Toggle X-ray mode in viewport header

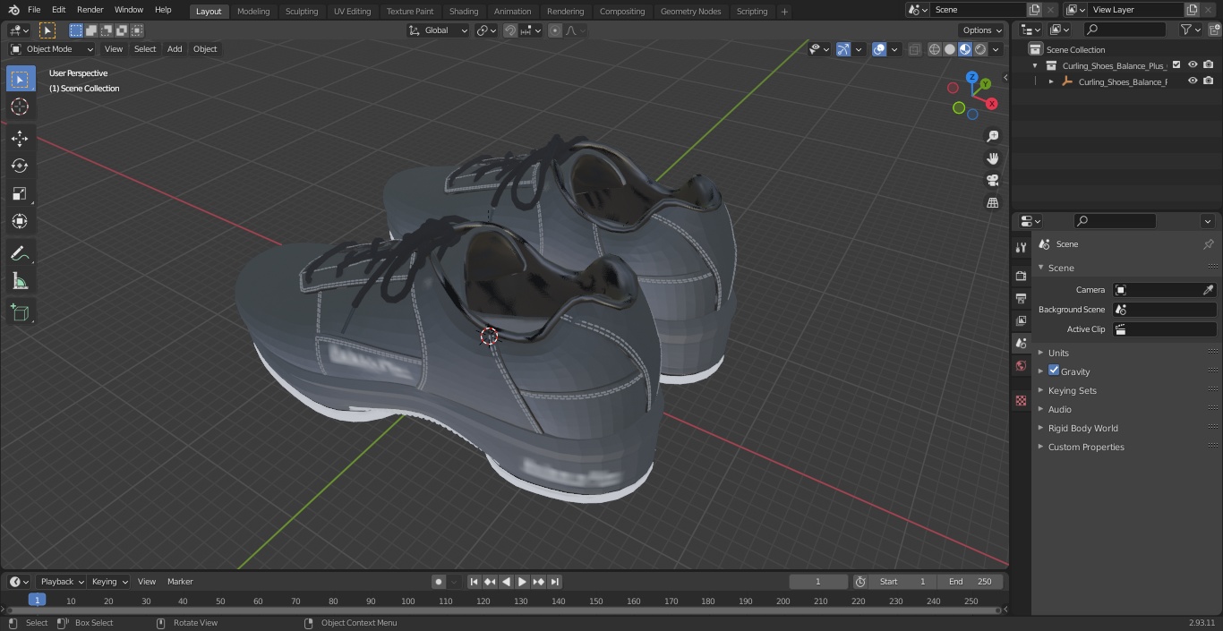[914, 49]
